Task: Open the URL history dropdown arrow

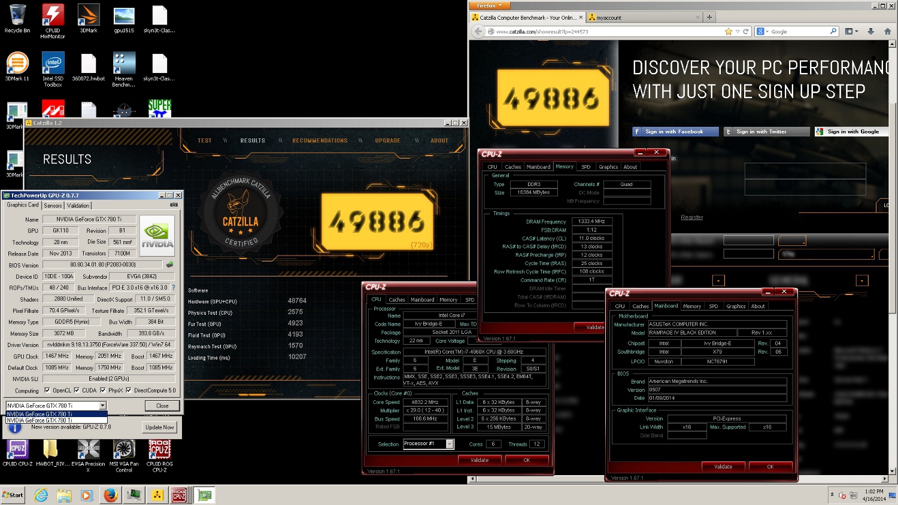Action: (x=738, y=32)
